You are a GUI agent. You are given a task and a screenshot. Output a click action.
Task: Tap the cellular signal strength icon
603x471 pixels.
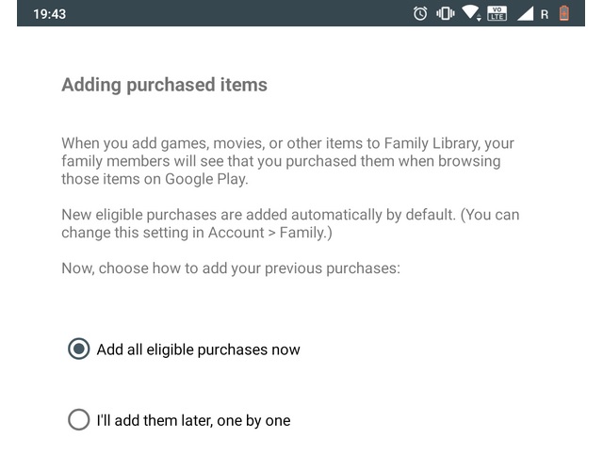point(524,14)
